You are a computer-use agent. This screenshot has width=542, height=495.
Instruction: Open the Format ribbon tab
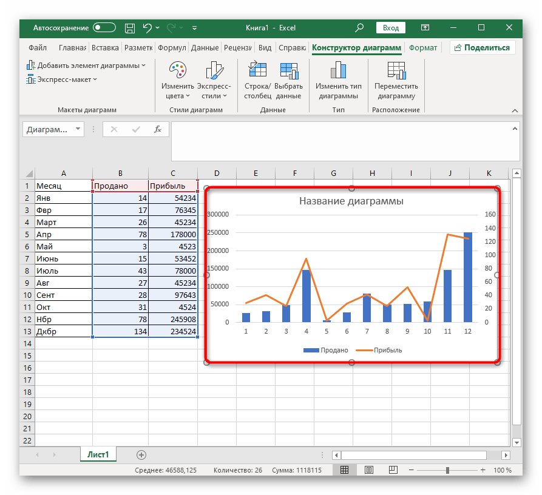(x=422, y=48)
